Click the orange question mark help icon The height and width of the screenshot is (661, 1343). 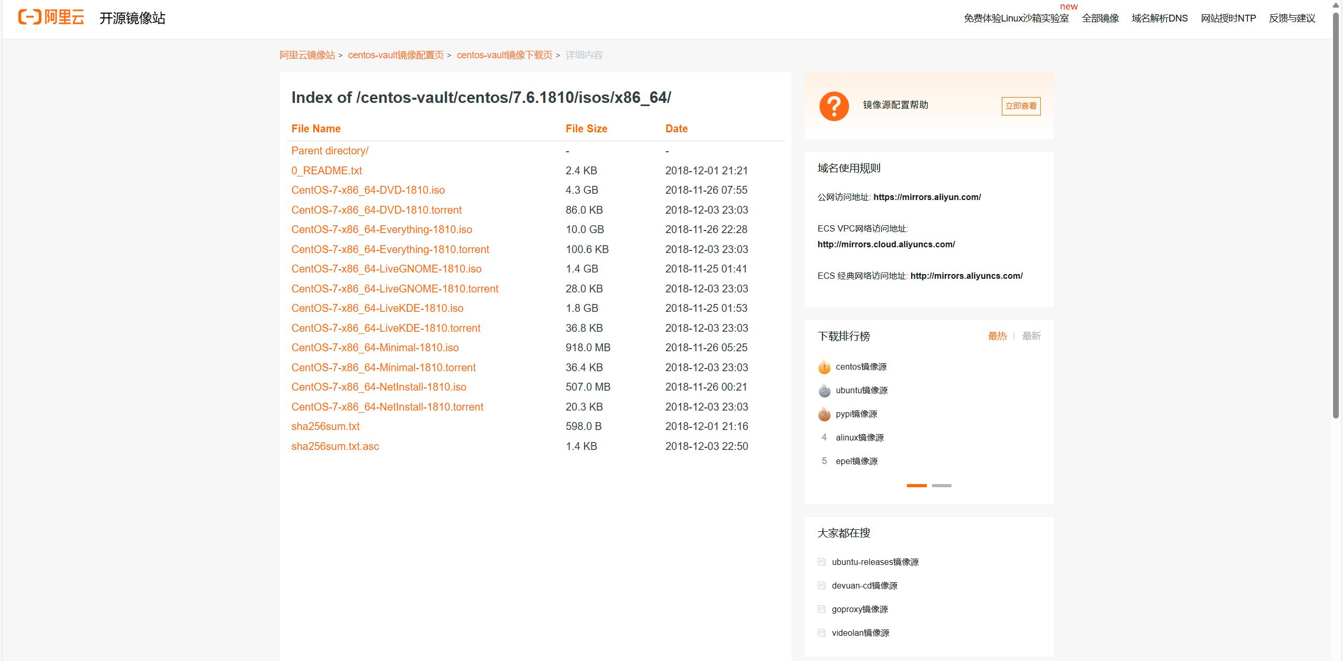coord(833,106)
